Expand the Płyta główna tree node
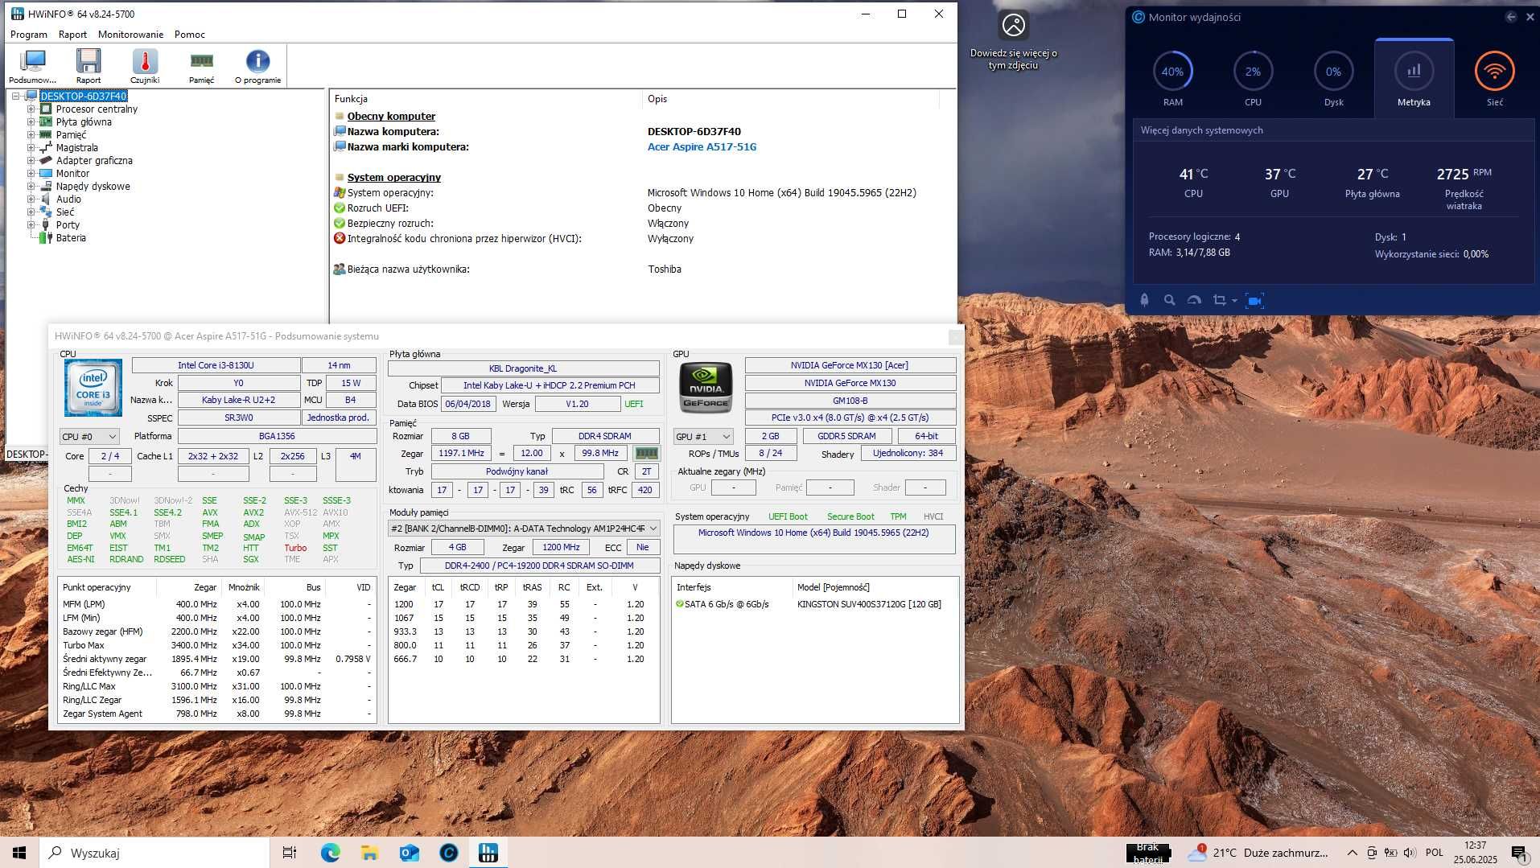 click(x=31, y=121)
